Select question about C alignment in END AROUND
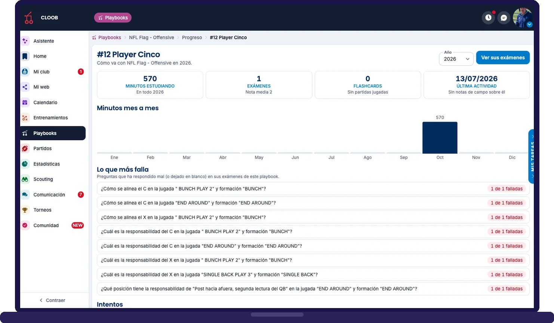 tap(313, 203)
